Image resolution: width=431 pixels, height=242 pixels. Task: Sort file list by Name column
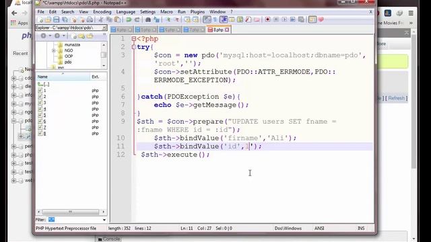coord(63,77)
